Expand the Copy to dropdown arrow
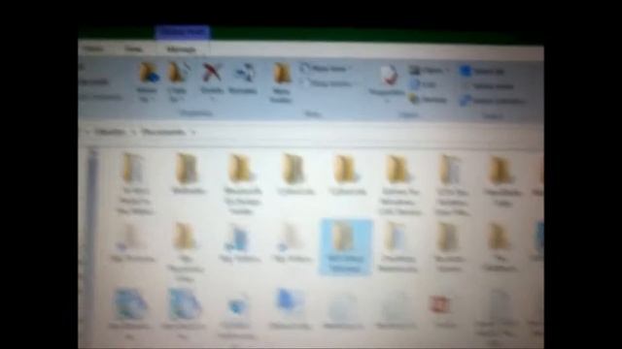 tap(182, 99)
